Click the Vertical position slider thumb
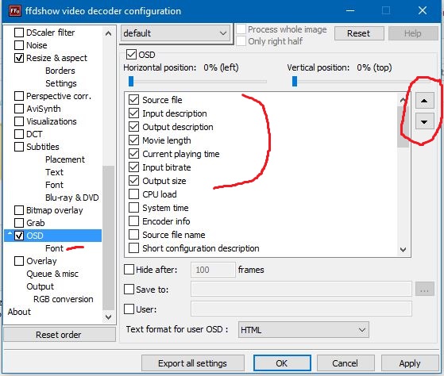 [x=295, y=82]
